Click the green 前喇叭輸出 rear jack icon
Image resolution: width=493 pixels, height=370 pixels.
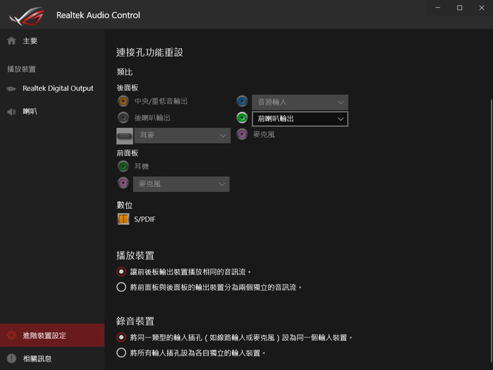click(242, 118)
